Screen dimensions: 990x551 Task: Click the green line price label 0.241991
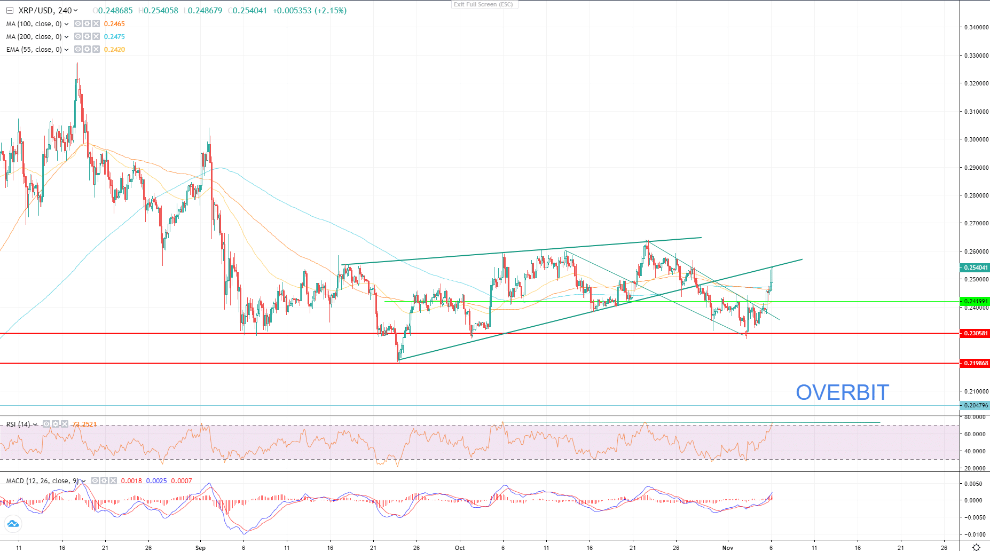(975, 301)
